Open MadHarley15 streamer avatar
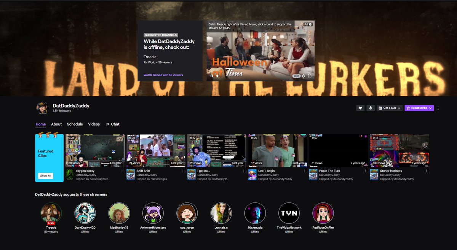 pyautogui.click(x=119, y=213)
